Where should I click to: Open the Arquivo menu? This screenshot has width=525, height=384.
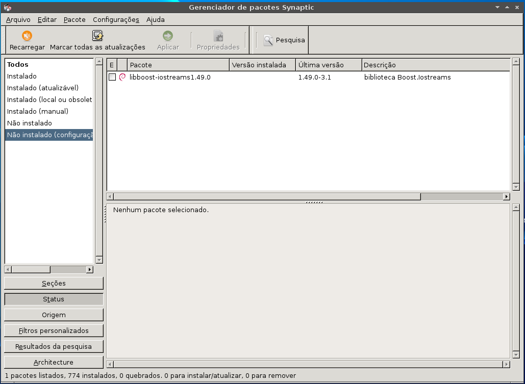coord(18,20)
